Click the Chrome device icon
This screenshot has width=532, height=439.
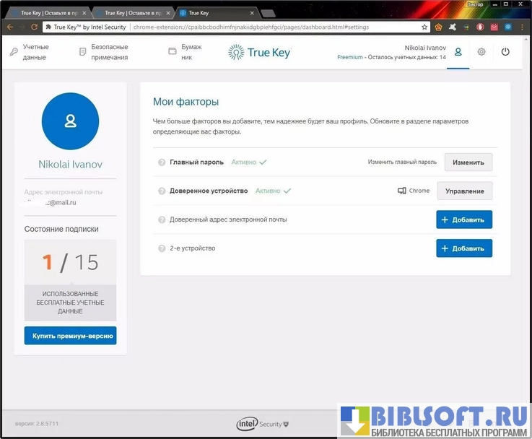[402, 191]
